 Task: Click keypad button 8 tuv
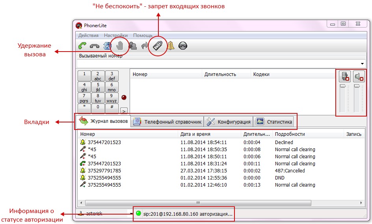pos(98,98)
